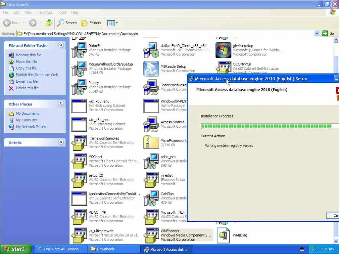339x254 pixels.
Task: Click the OCONVPCK self-extractor icon
Action: click(x=223, y=67)
